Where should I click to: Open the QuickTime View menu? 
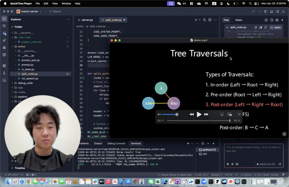coord(55,3)
